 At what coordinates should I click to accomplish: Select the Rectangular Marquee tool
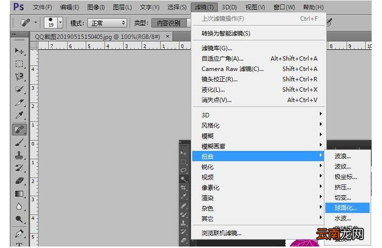19,64
